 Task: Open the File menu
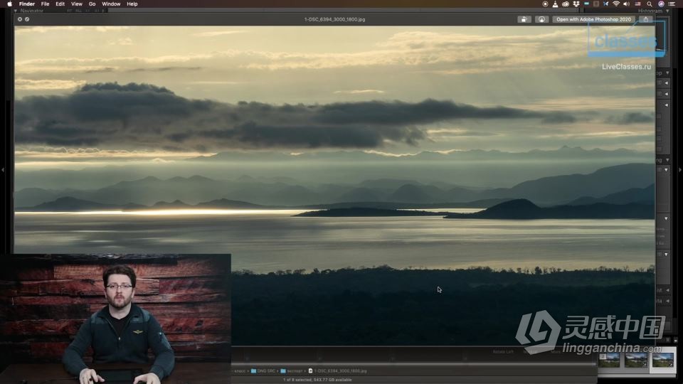46,4
